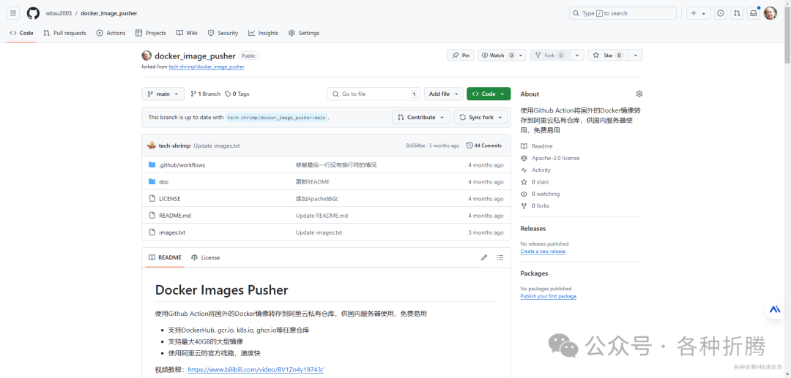Viewport: 791px width, 378px height.
Task: Switch to the Security tab
Action: point(223,33)
